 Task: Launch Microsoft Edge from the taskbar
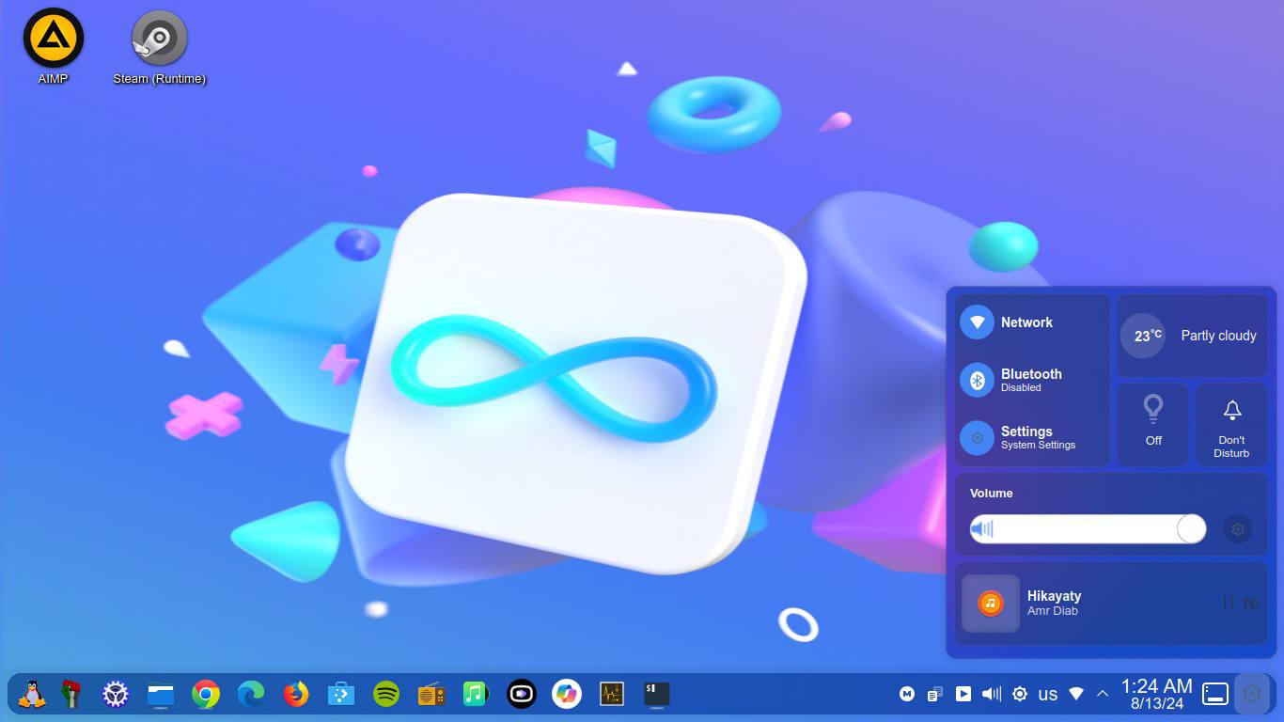[x=251, y=695]
